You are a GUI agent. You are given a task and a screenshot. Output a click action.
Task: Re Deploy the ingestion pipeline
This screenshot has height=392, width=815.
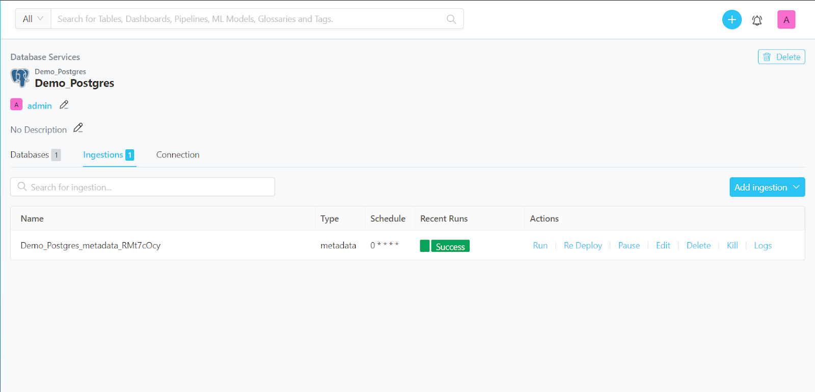point(583,246)
